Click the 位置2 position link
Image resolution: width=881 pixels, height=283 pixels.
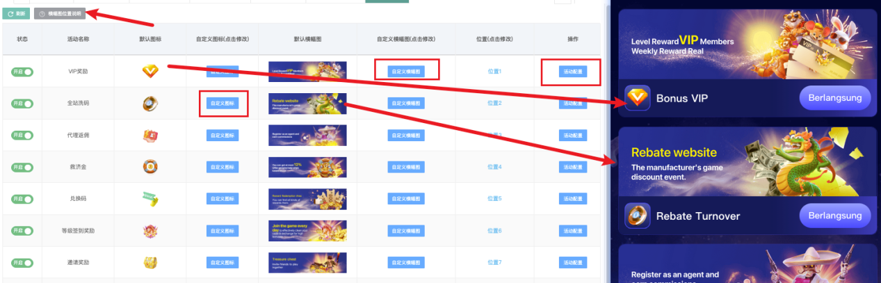click(x=494, y=103)
